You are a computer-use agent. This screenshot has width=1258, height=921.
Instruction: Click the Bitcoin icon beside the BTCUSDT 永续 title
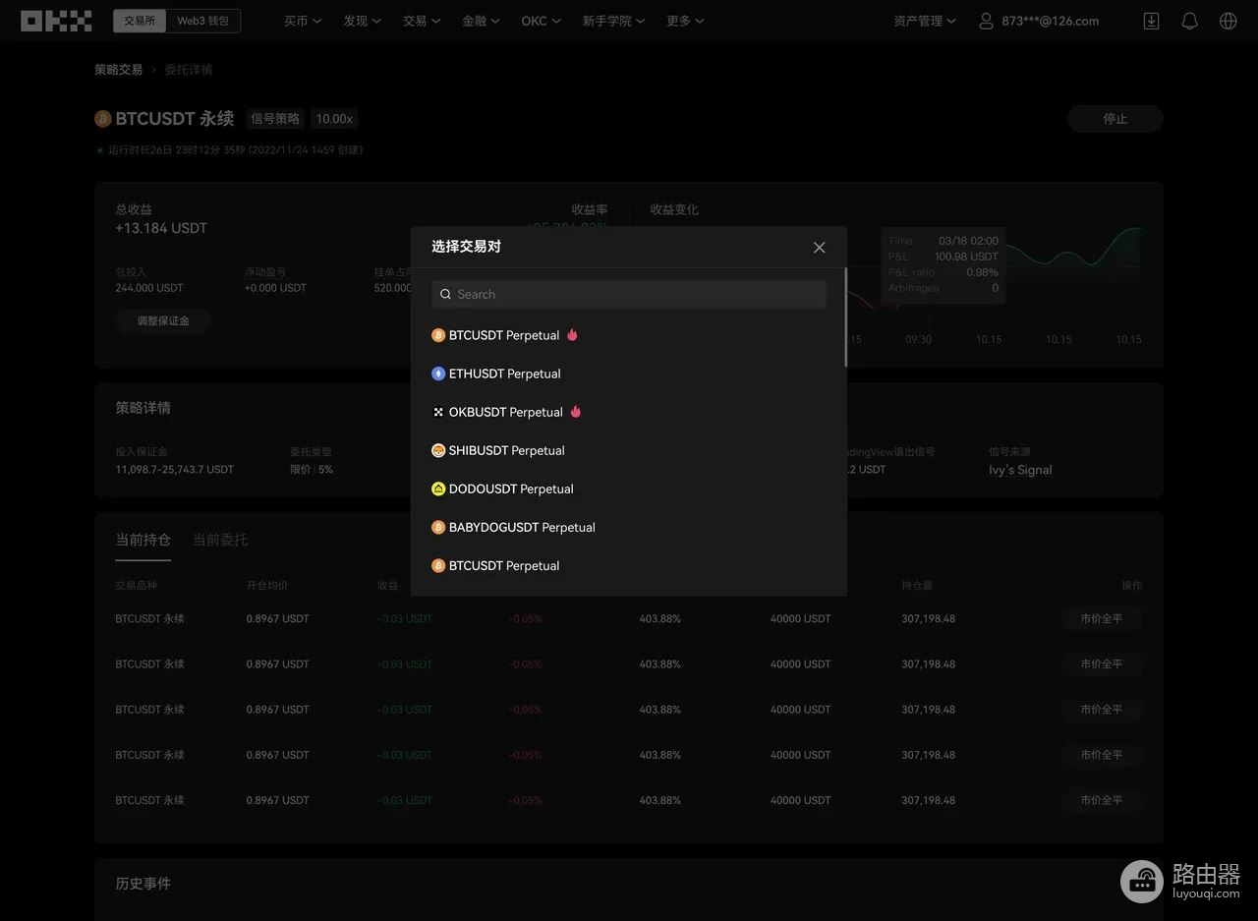click(103, 119)
